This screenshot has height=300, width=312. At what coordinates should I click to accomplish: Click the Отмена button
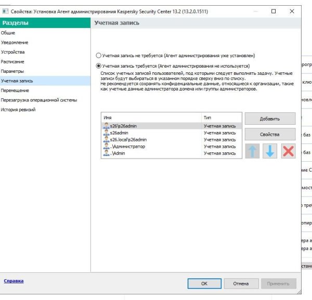click(x=241, y=283)
